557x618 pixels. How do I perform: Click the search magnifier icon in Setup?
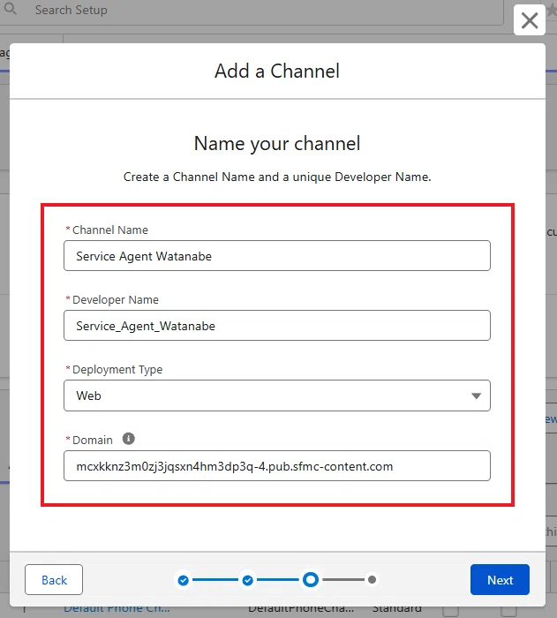pyautogui.click(x=11, y=9)
